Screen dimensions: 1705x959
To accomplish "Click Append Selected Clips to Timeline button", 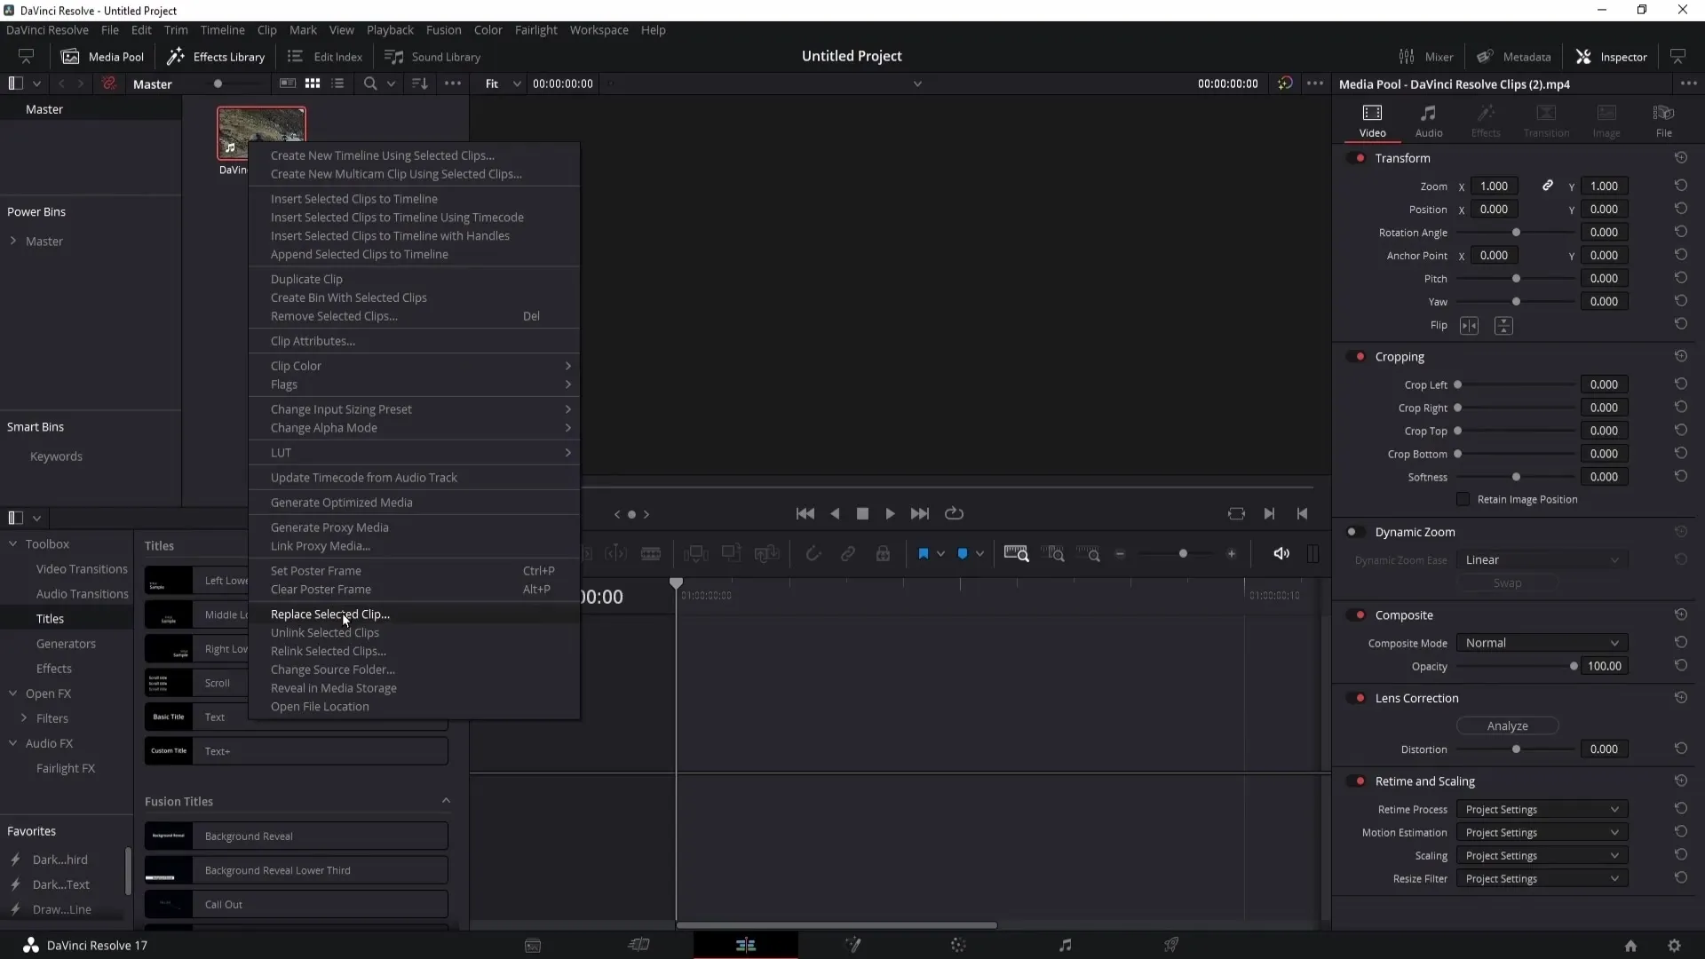I will [x=361, y=254].
